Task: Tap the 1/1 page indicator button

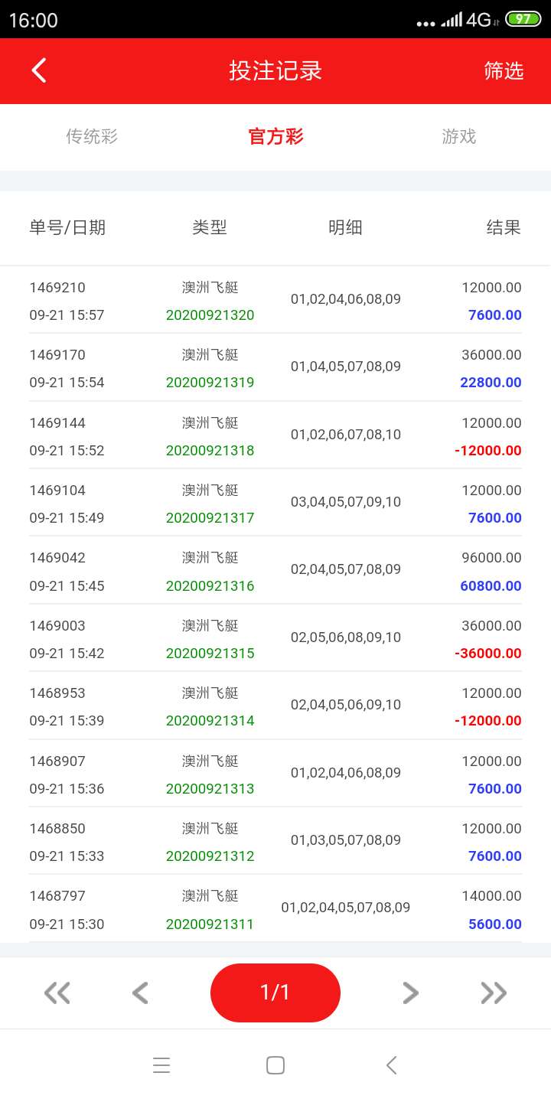Action: pyautogui.click(x=275, y=993)
